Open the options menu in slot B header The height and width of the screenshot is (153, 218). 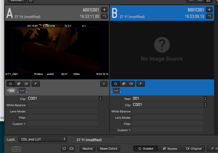point(209,16)
